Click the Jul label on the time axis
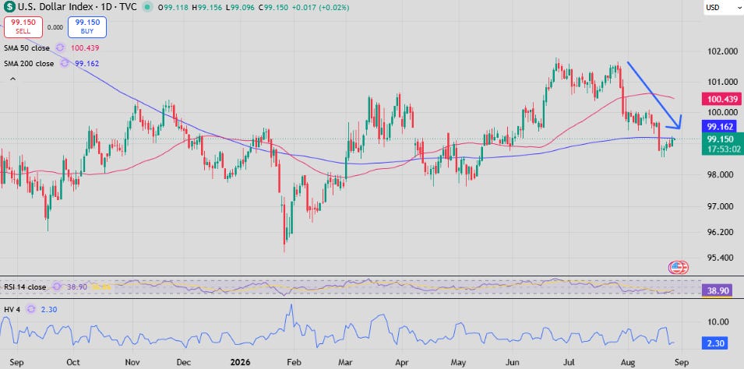This screenshot has width=744, height=369. tap(569, 361)
